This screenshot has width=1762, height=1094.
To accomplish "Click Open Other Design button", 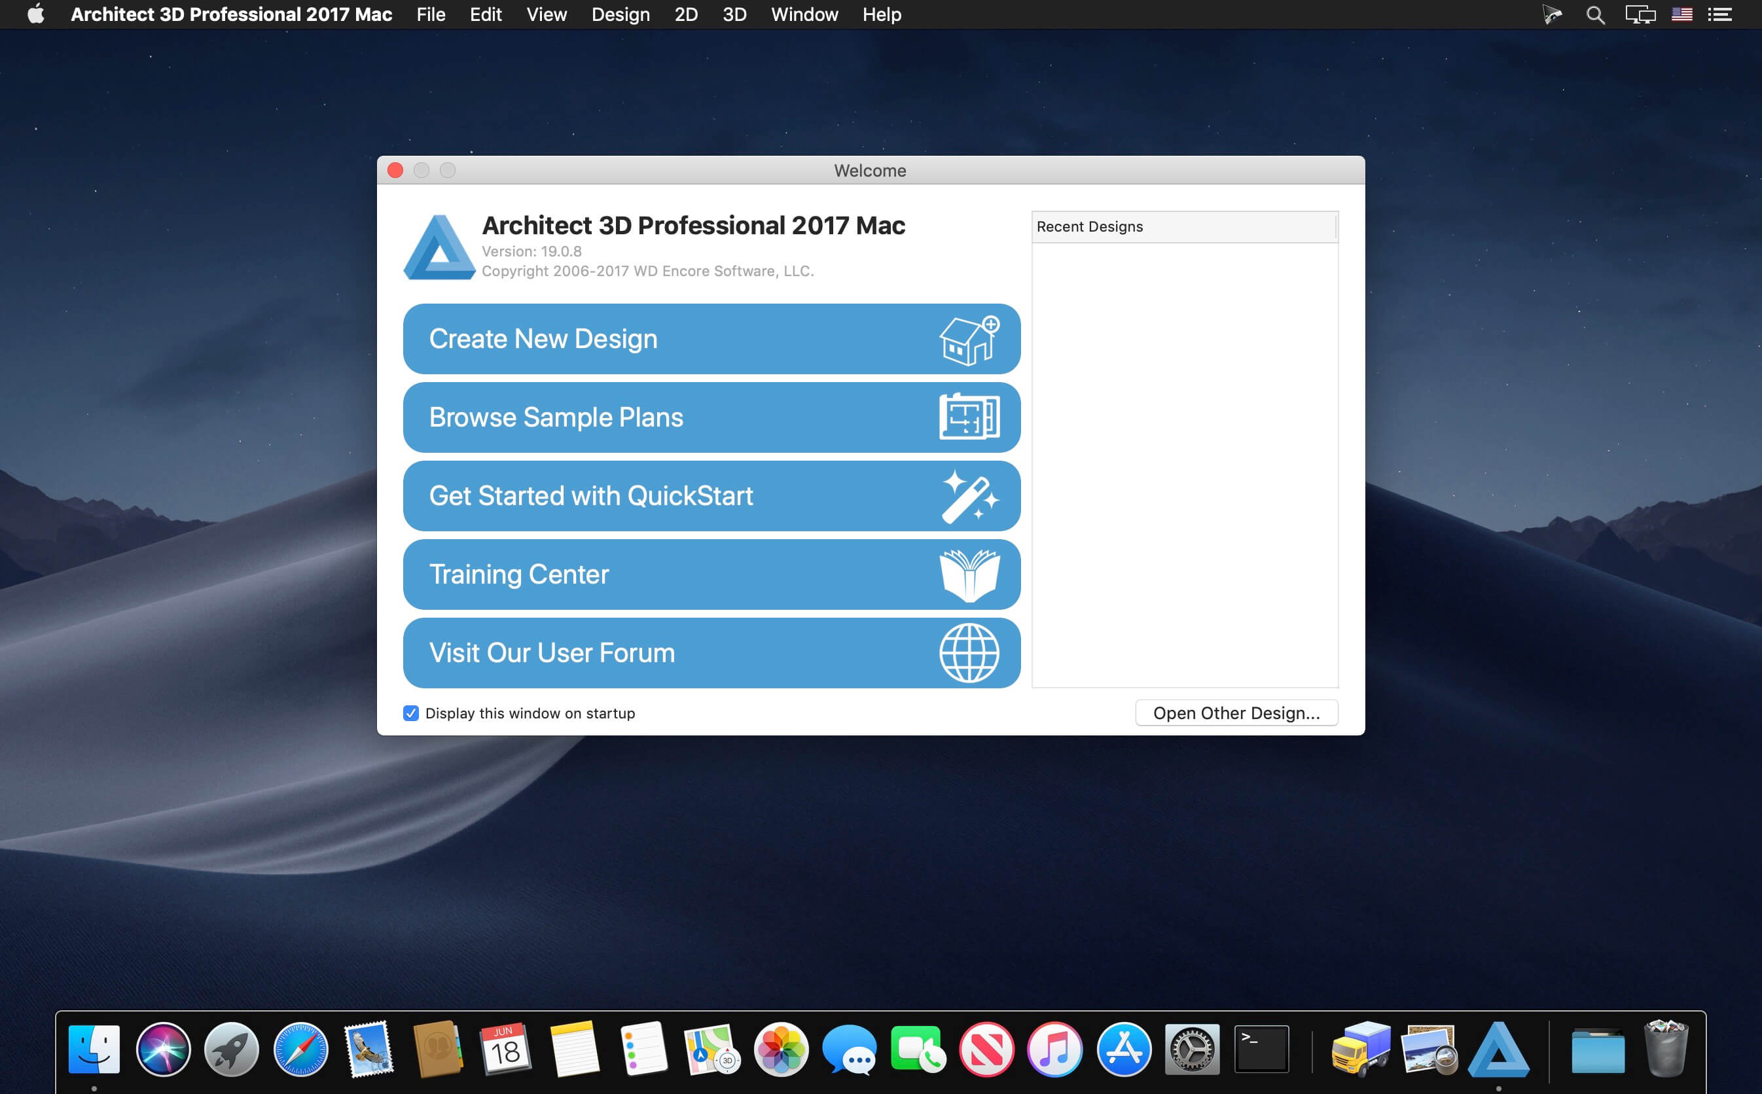I will pos(1236,713).
